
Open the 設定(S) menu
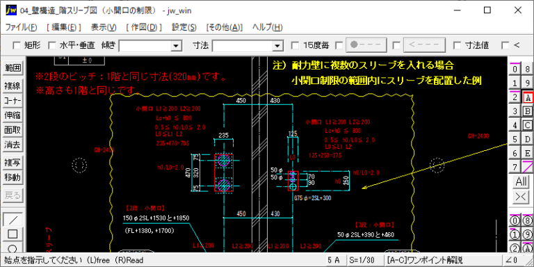(184, 27)
